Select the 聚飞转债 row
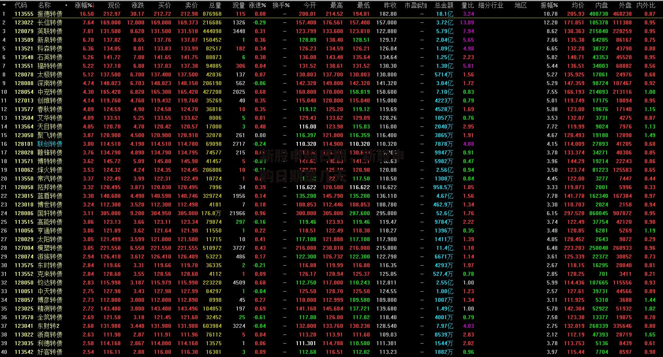The height and width of the screenshot is (357, 663). tap(331, 135)
